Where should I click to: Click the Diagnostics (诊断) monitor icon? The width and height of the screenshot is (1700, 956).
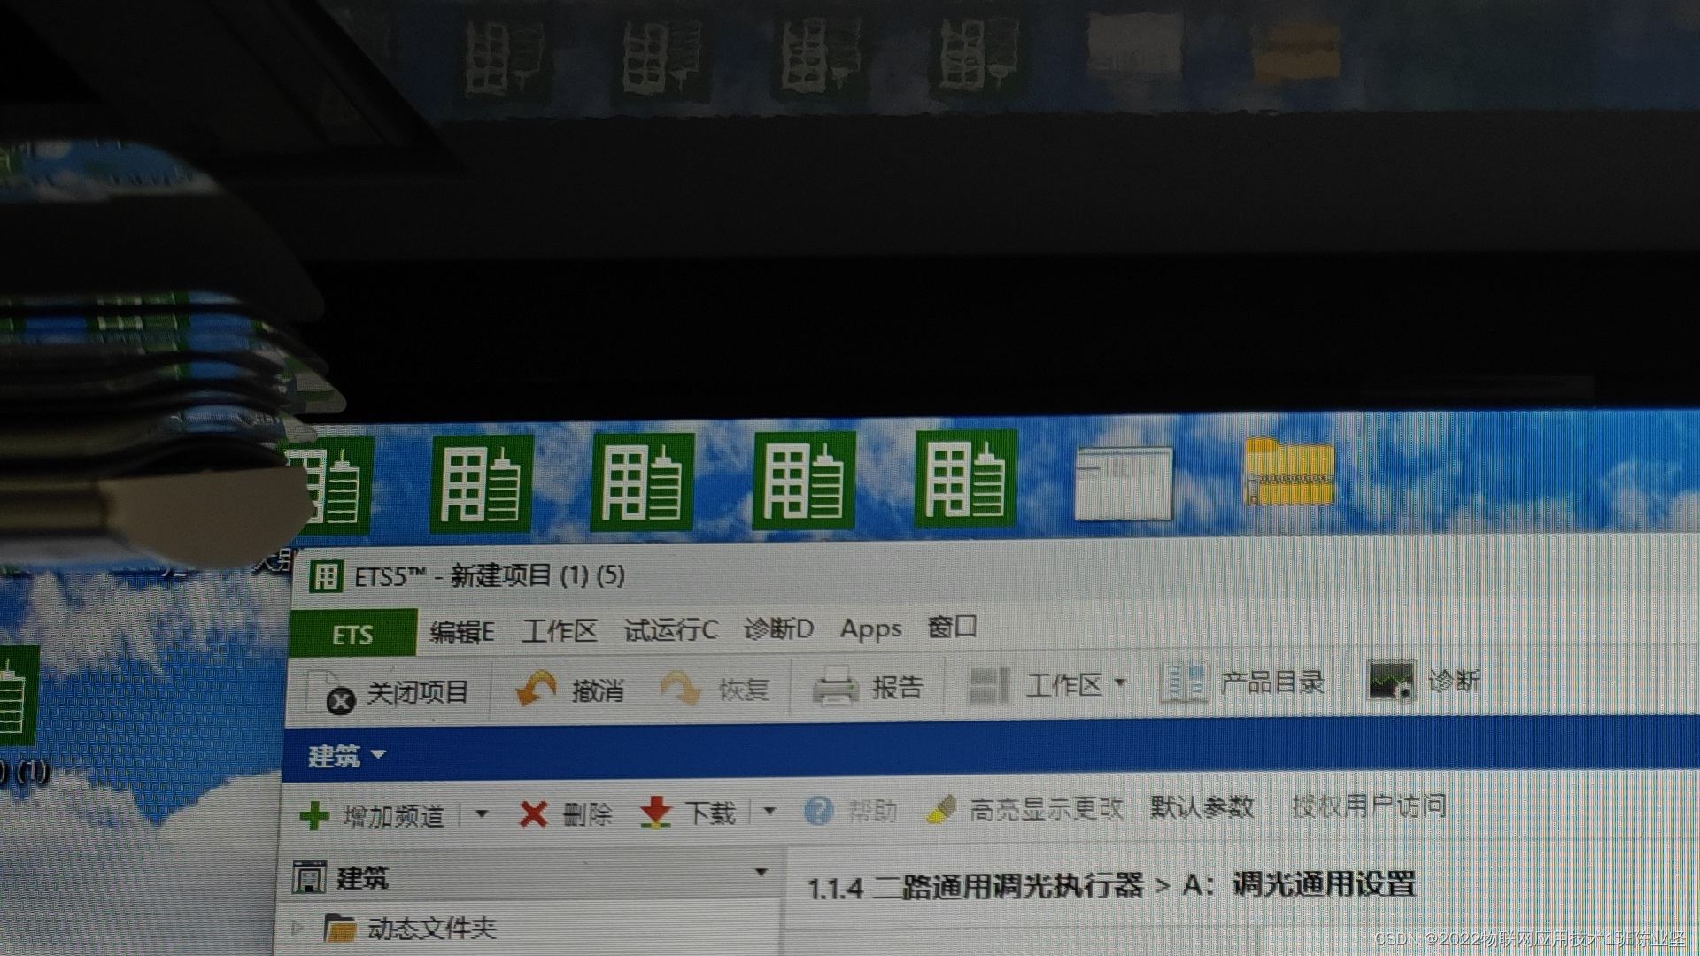(1391, 682)
